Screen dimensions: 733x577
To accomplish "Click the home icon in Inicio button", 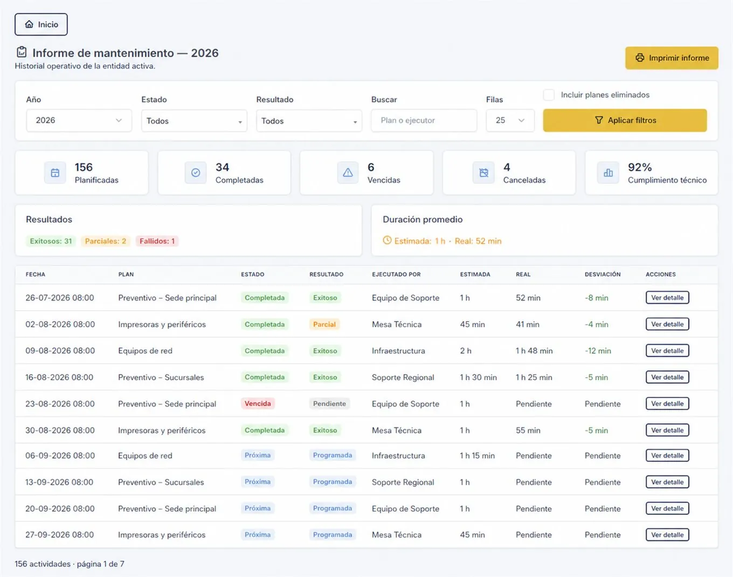I will pyautogui.click(x=29, y=24).
